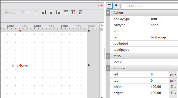
Task: Toggle the categorized property view button
Action: click(x=110, y=6)
